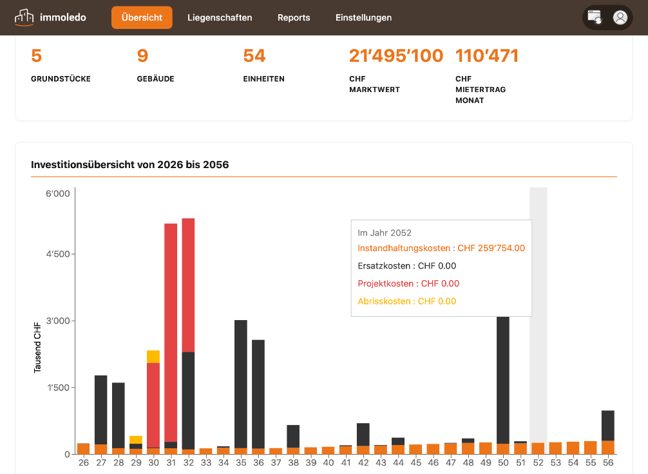Viewport: 648px width, 474px height.
Task: Open the Liegenschaften menu item
Action: click(x=220, y=17)
